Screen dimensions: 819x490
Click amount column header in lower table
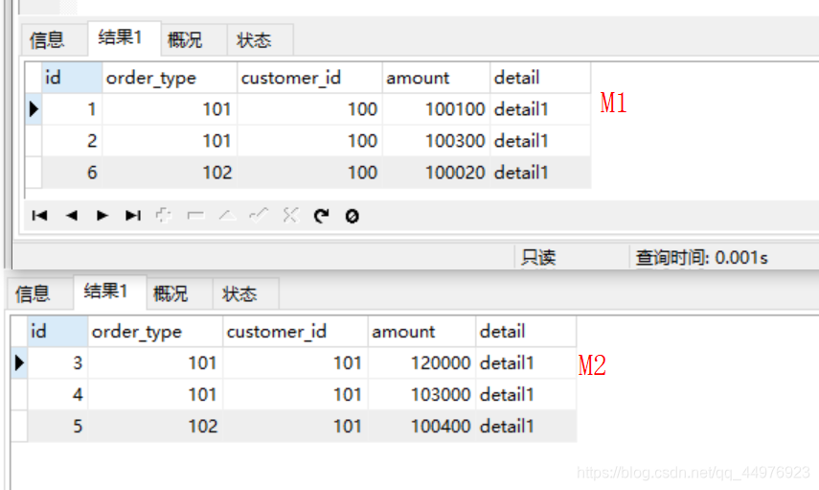pyautogui.click(x=422, y=332)
